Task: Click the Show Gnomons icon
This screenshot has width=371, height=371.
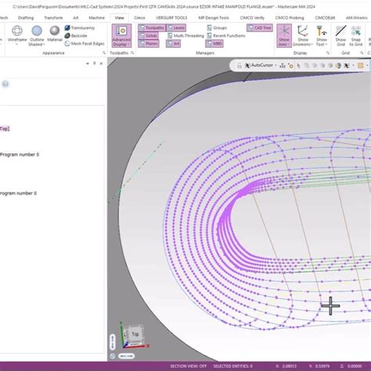Action: pos(303,36)
